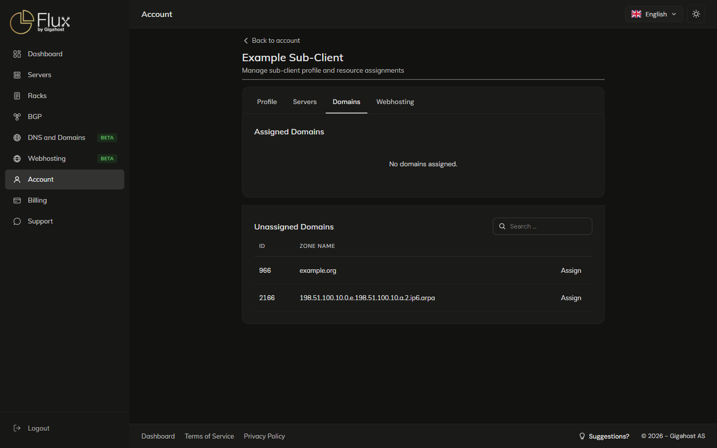This screenshot has height=448, width=717.
Task: Assign the example.org domain
Action: [x=571, y=270]
